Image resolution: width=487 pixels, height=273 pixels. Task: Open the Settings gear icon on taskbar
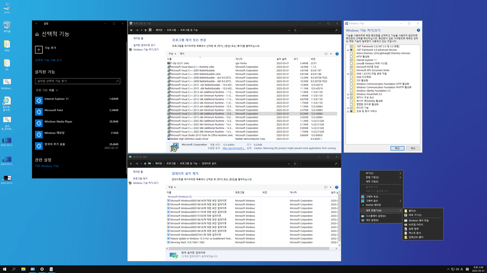42,269
